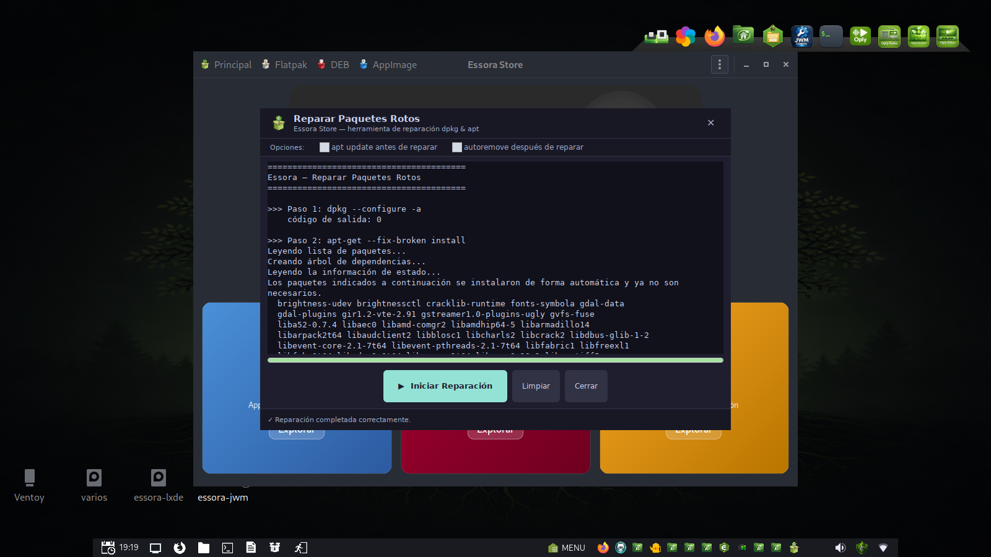Launch the colorful pinwheel app in the dock
Image resolution: width=991 pixels, height=557 pixels.
[686, 37]
